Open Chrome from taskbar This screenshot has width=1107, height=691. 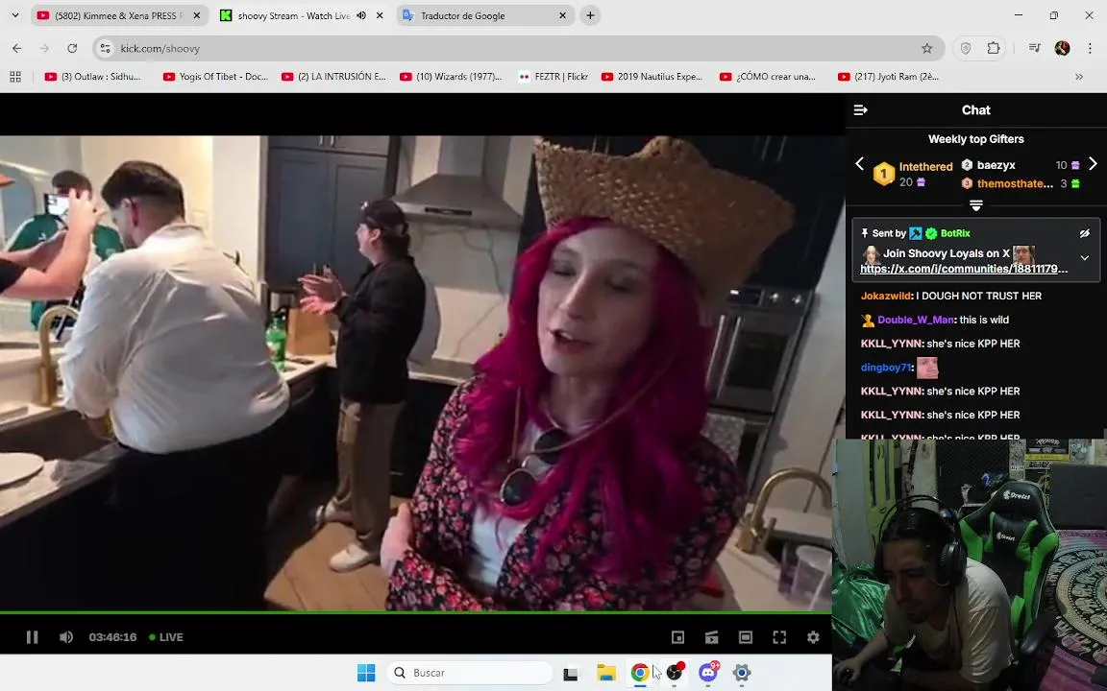(640, 673)
